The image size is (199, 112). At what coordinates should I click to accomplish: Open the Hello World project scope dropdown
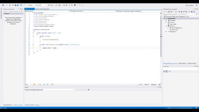[47, 11]
